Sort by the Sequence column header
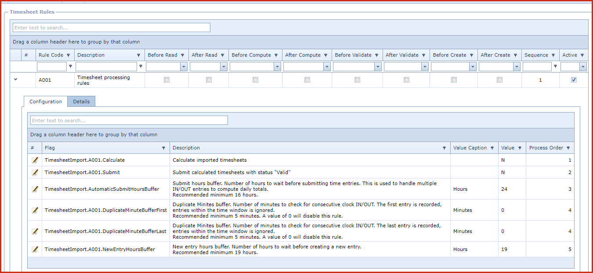The height and width of the screenshot is (273, 593). pyautogui.click(x=536, y=55)
